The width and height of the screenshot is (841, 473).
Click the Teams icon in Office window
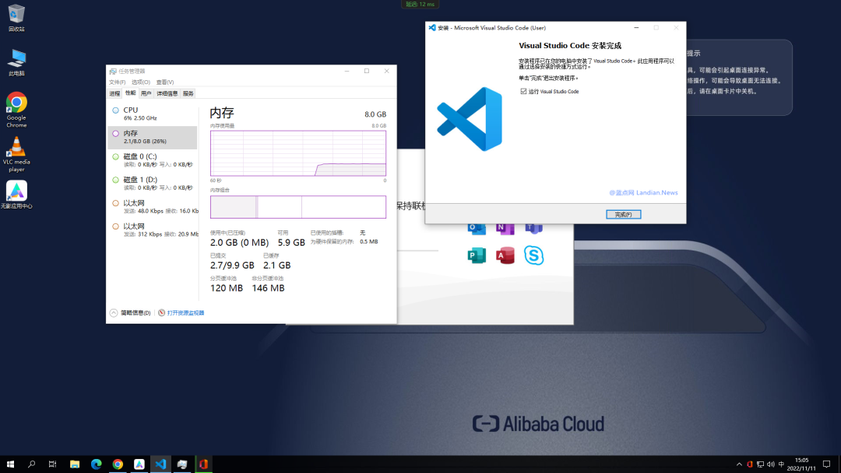coord(533,228)
